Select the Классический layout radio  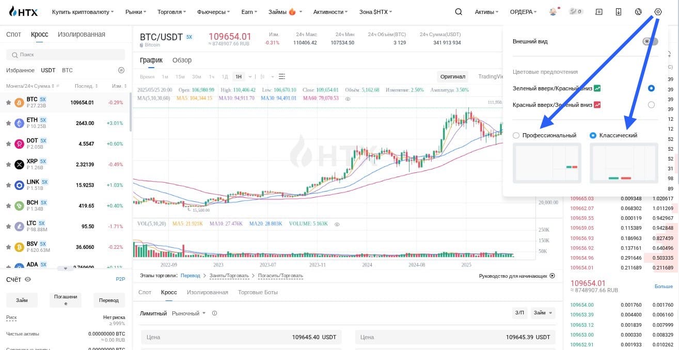pyautogui.click(x=593, y=135)
